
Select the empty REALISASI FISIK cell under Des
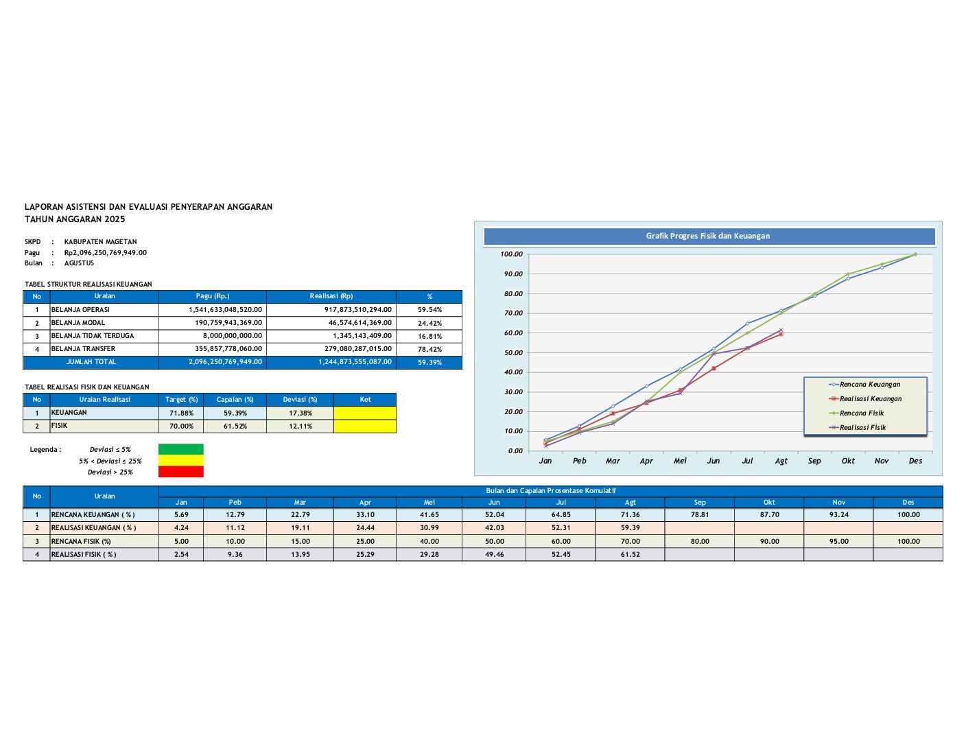point(908,555)
